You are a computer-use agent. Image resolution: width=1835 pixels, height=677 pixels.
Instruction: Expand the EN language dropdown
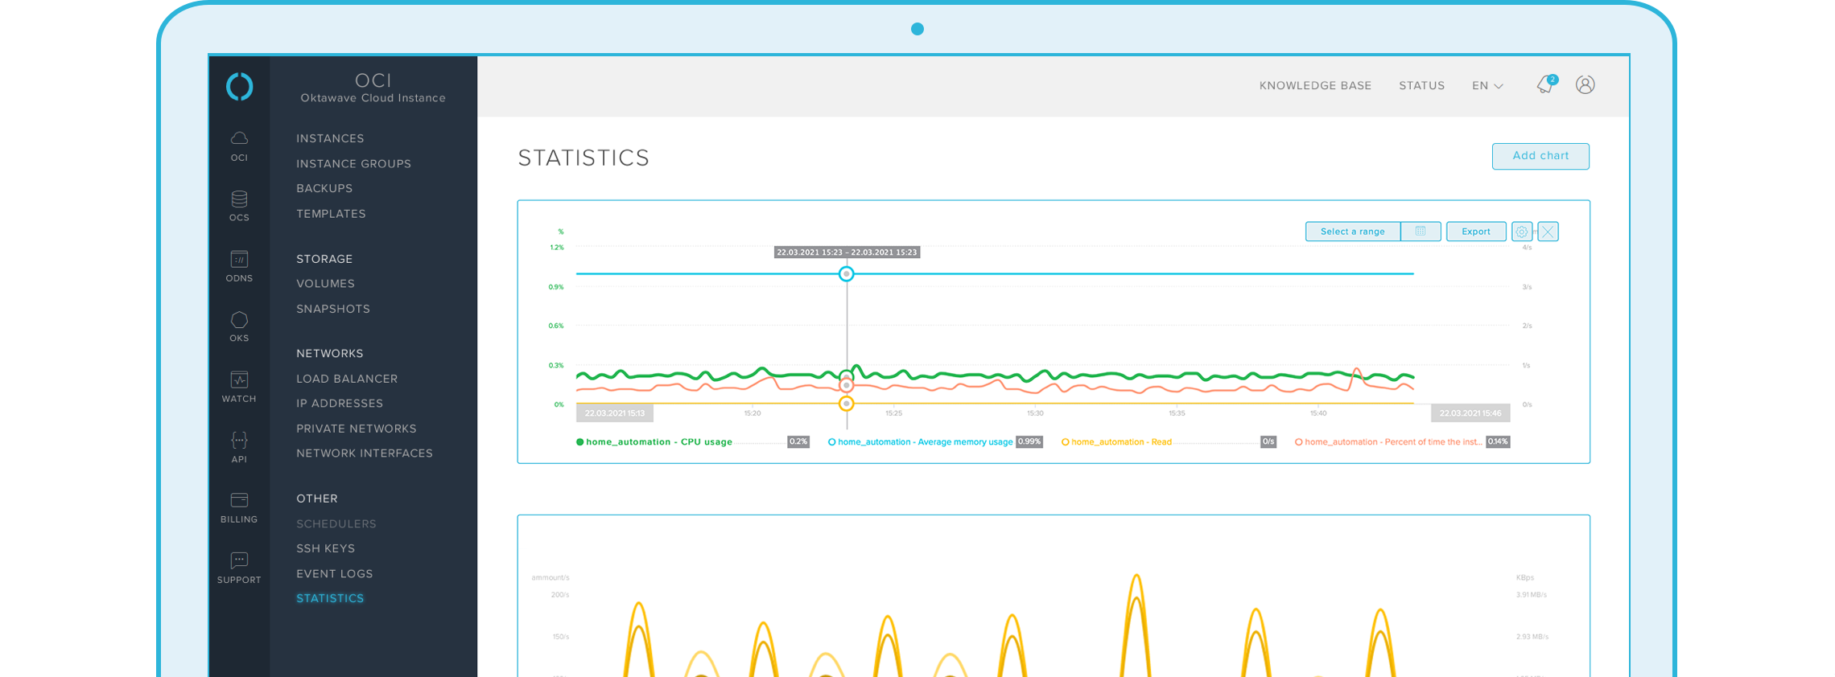point(1487,86)
